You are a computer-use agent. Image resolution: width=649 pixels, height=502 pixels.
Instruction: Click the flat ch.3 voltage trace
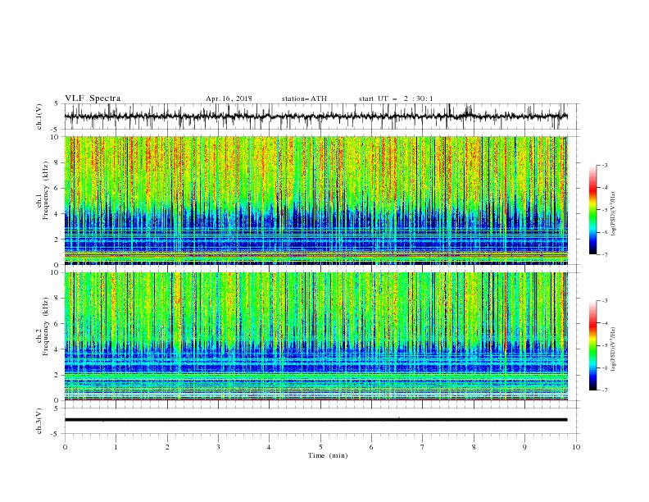pos(315,420)
